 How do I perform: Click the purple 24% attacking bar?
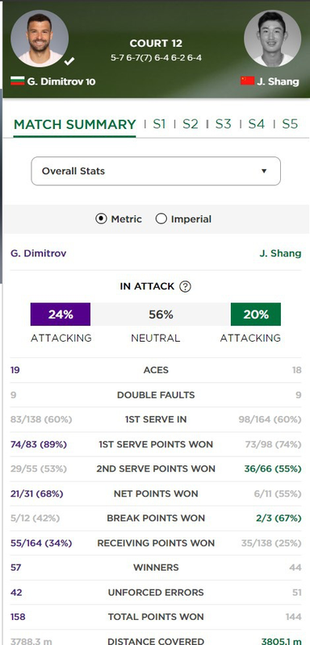[61, 314]
